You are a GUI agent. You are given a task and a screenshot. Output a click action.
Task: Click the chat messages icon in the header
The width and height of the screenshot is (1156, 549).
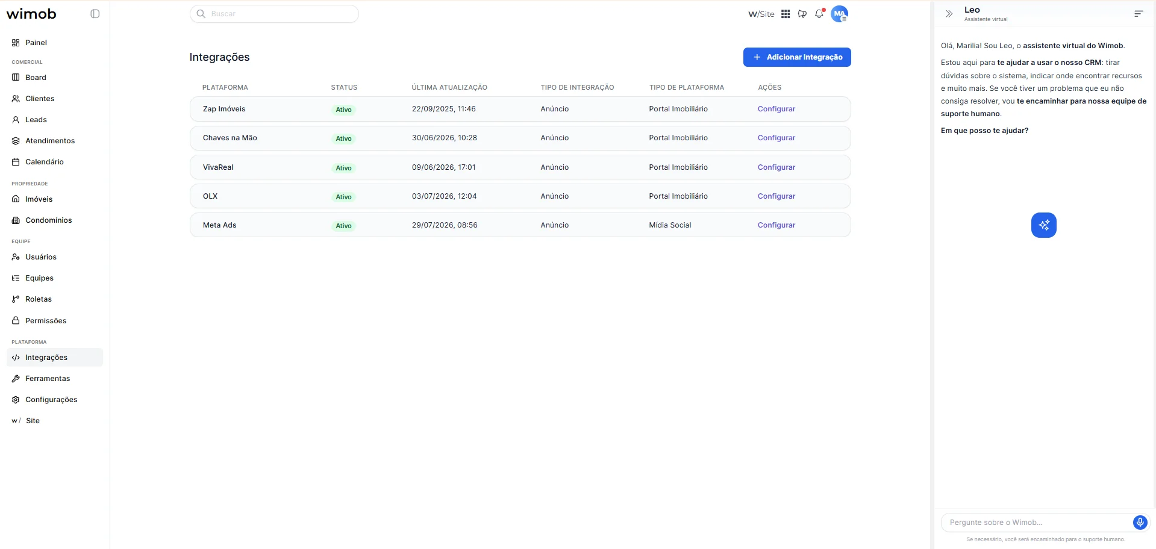pos(802,14)
